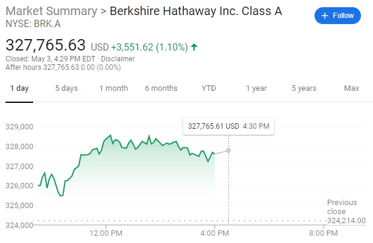View the 1 year chart range
This screenshot has width=373, height=243.
(x=256, y=88)
